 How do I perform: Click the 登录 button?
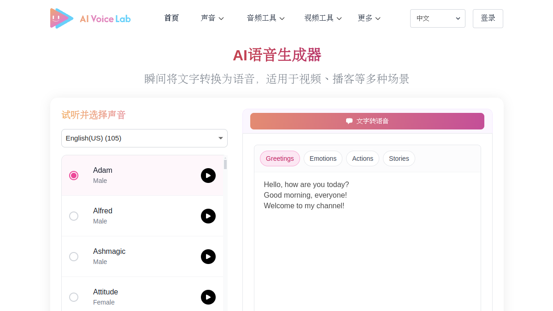(x=488, y=18)
